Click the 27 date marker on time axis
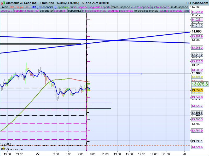The height and width of the screenshot is (156, 209). click(38, 154)
